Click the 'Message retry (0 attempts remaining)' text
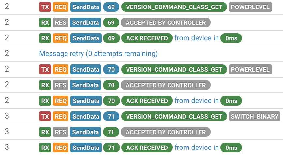This screenshot has height=155, width=283. pyautogui.click(x=98, y=54)
